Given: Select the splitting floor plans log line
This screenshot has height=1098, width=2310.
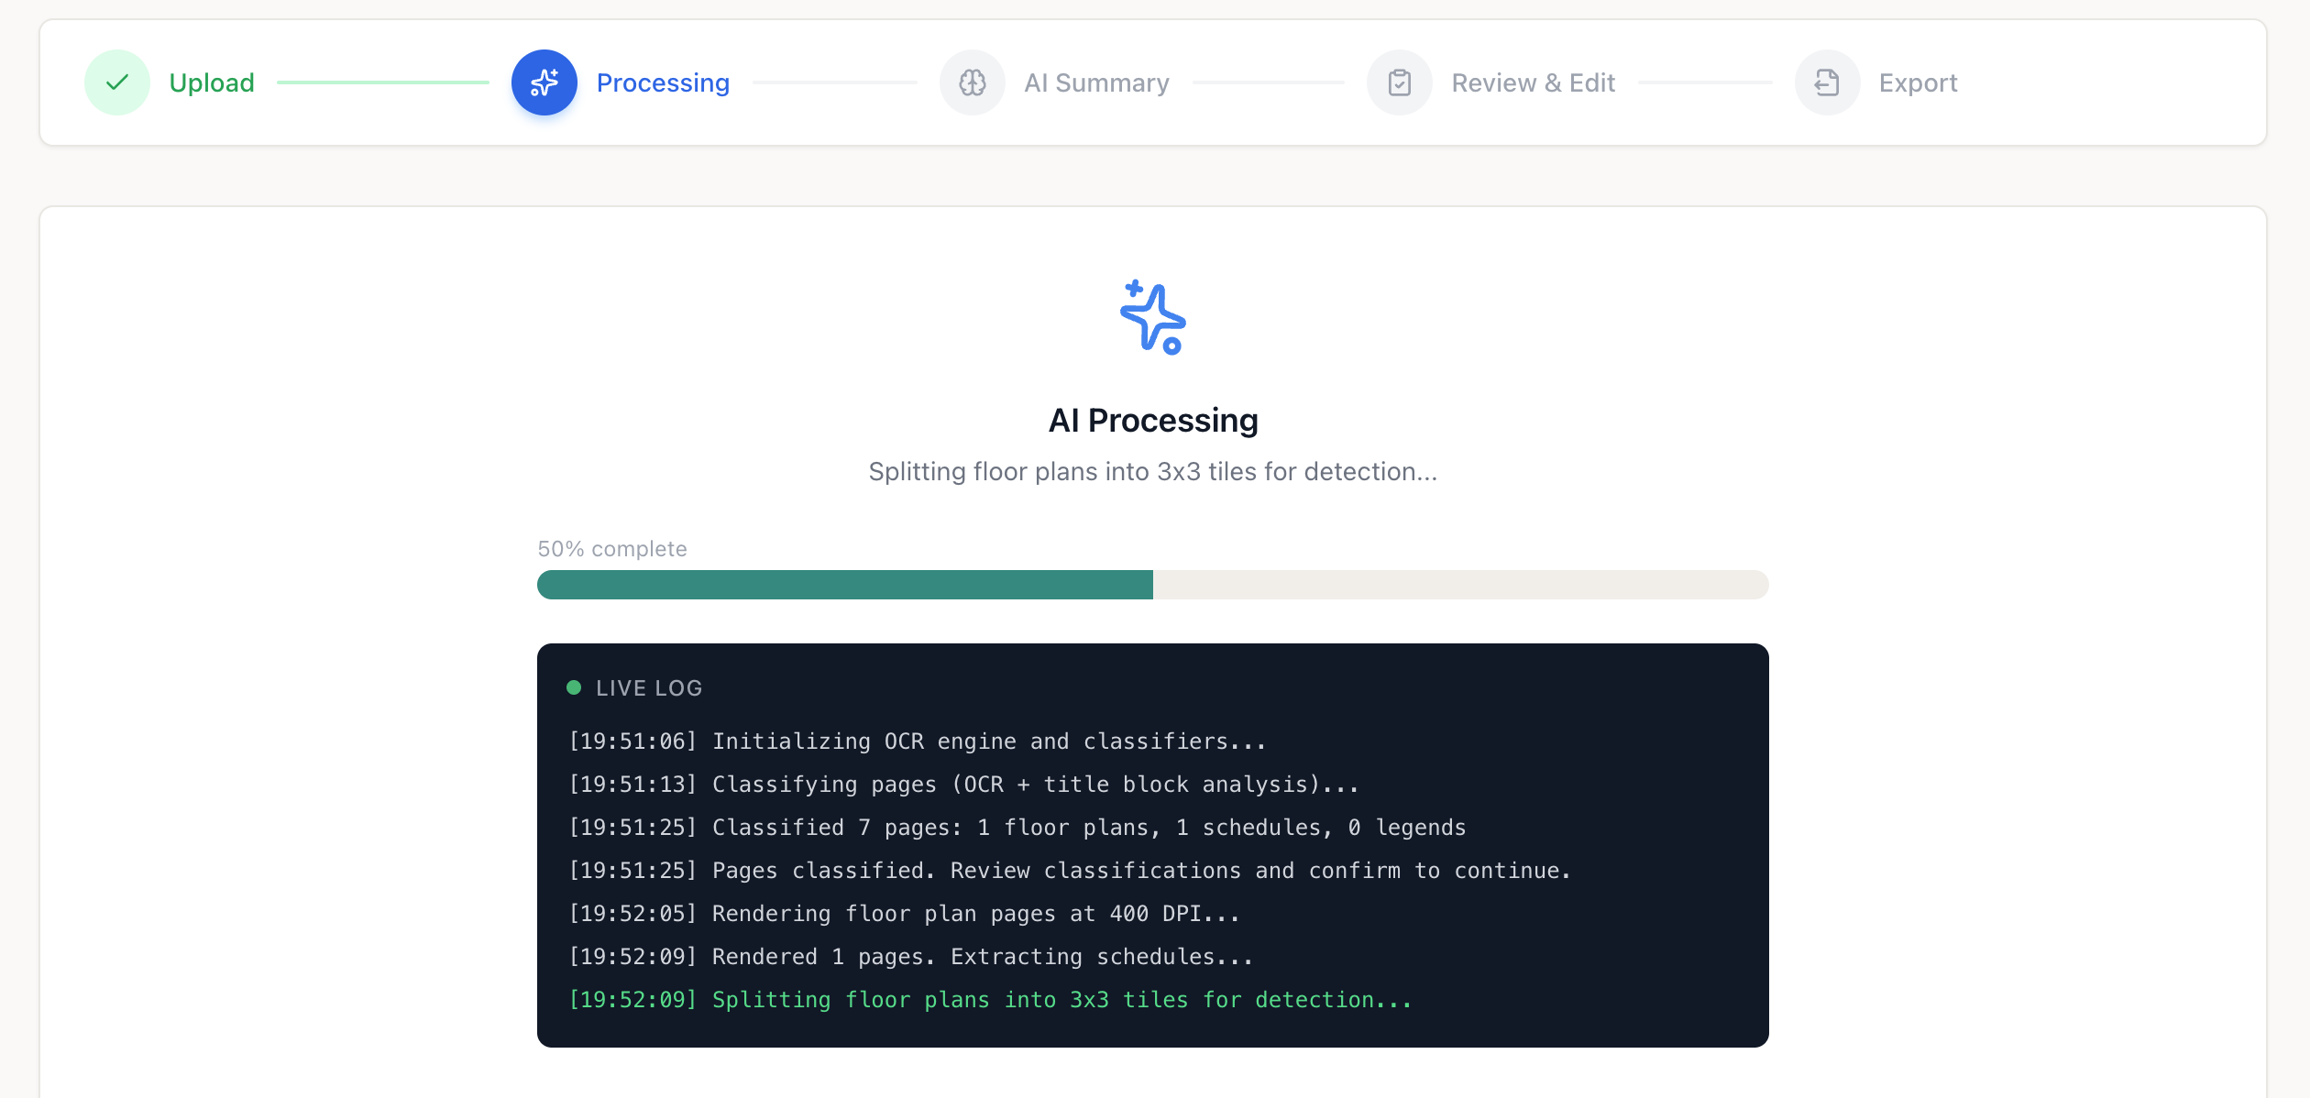Looking at the screenshot, I should (990, 999).
